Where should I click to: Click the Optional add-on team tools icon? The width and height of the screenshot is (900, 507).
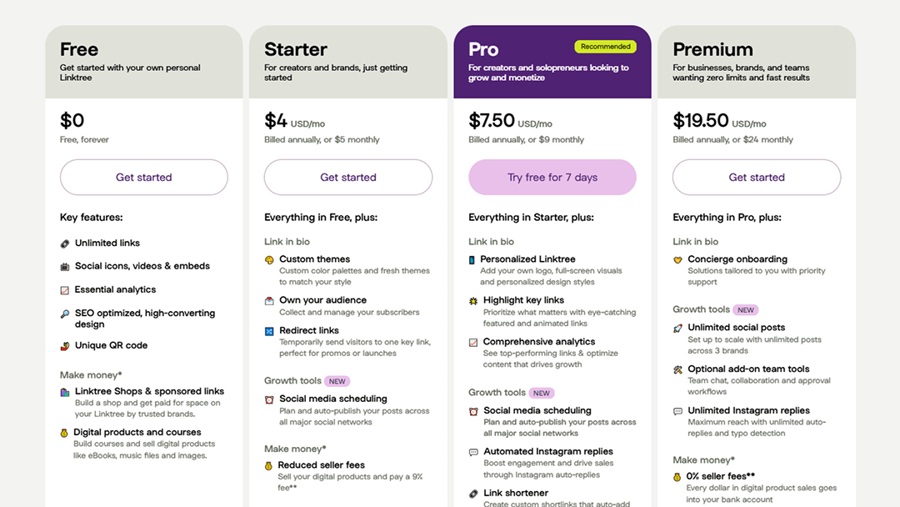[677, 368]
